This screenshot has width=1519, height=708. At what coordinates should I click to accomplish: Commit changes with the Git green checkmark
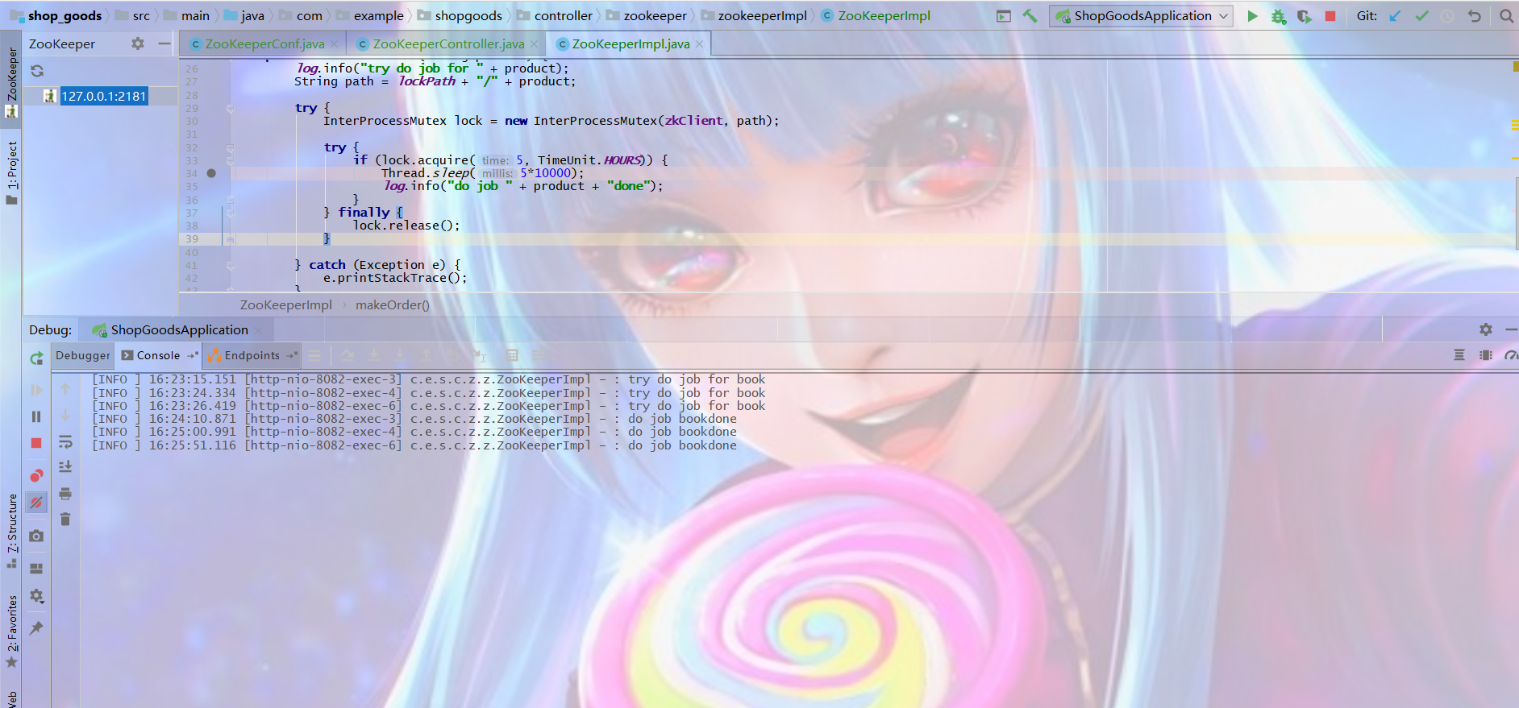tap(1421, 15)
